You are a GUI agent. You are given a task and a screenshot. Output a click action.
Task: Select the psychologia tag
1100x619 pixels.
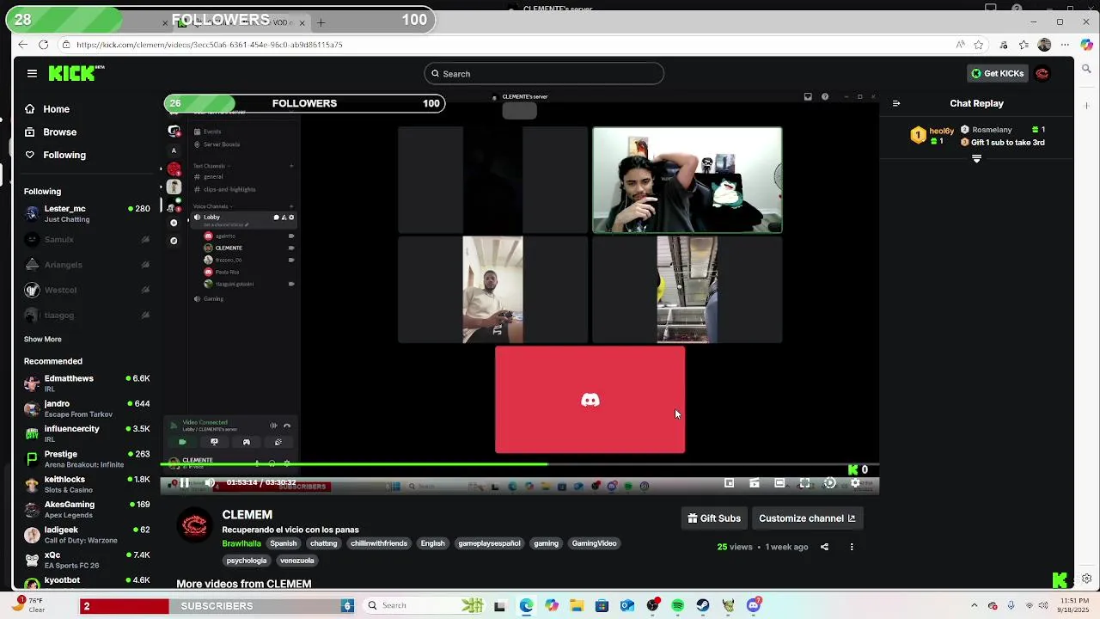[247, 561]
